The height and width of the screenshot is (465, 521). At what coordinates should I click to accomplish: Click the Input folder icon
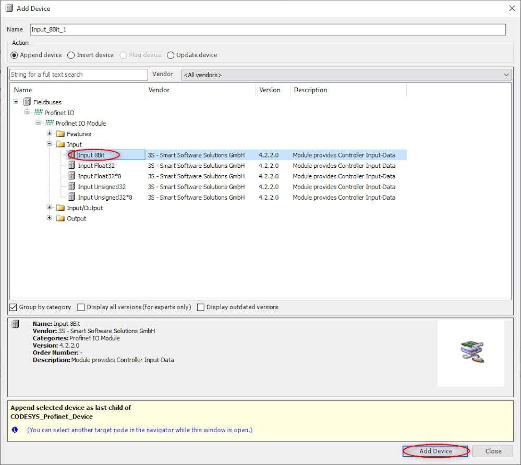pyautogui.click(x=60, y=144)
